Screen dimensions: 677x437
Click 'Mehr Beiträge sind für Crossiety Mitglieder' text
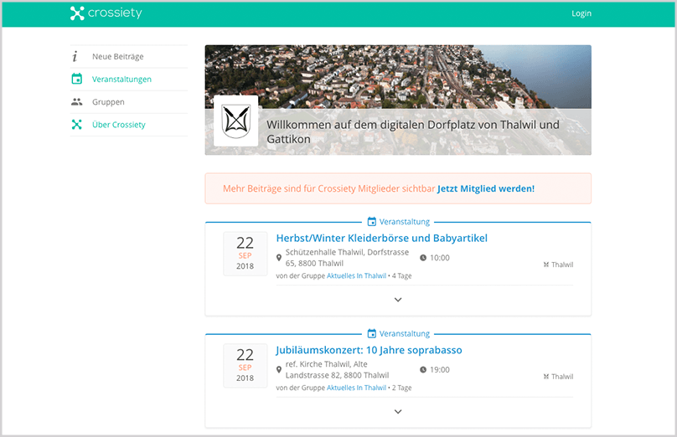(329, 188)
